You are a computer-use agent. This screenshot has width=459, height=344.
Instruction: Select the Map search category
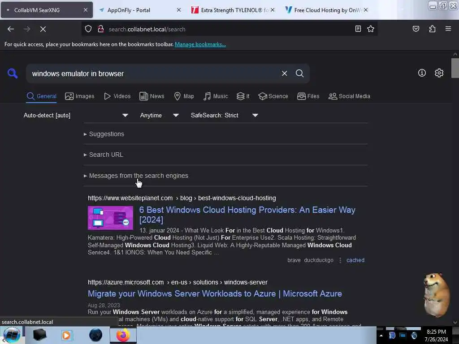pos(184,96)
